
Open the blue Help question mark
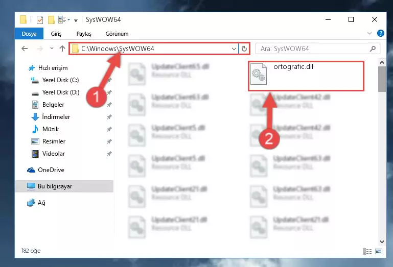tap(380, 33)
